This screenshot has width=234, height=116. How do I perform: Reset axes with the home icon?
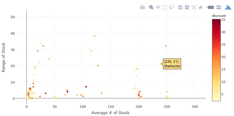click(200, 7)
